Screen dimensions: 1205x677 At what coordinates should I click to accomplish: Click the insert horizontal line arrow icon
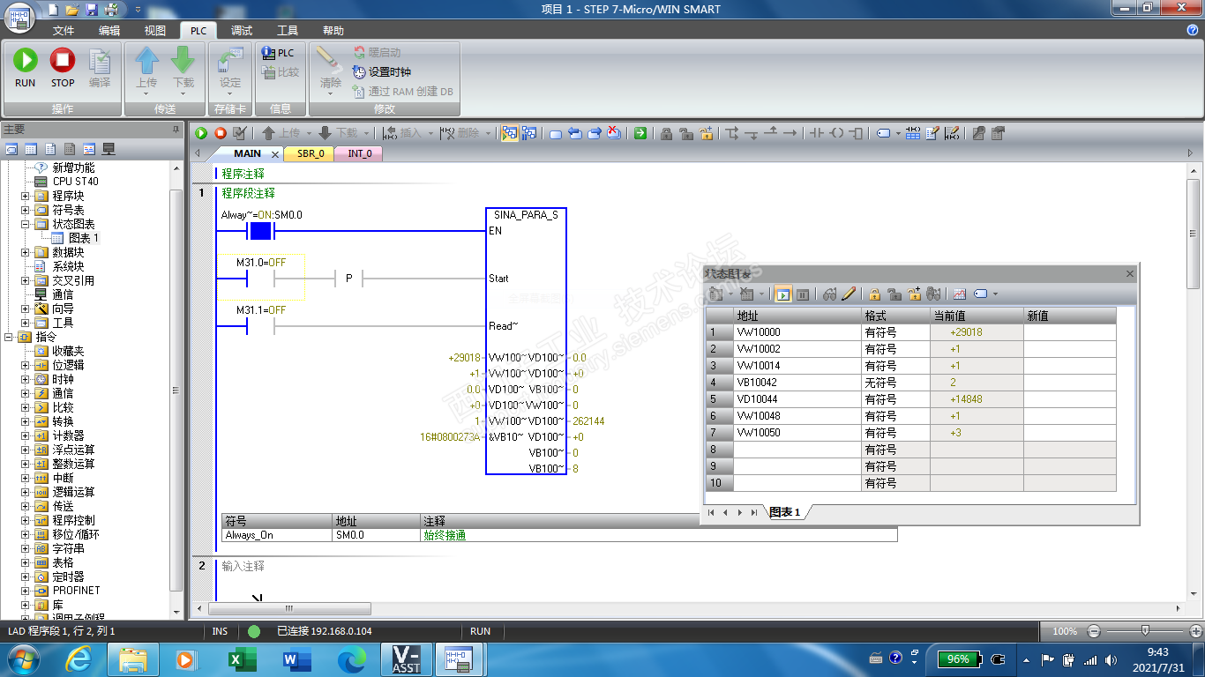pyautogui.click(x=790, y=133)
